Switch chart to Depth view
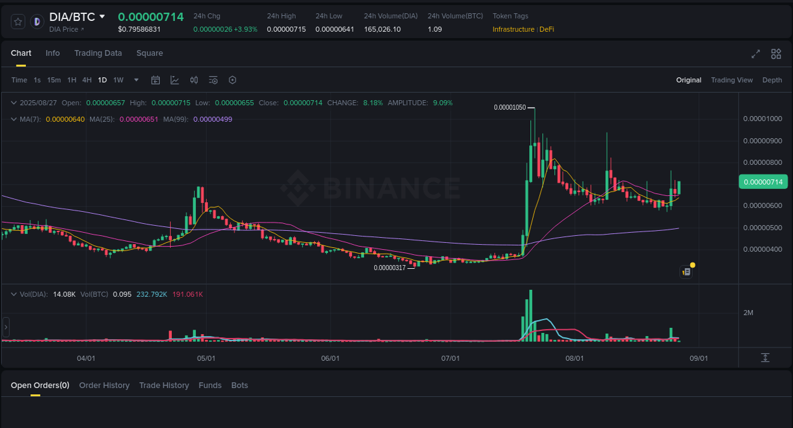The image size is (793, 428). [772, 80]
